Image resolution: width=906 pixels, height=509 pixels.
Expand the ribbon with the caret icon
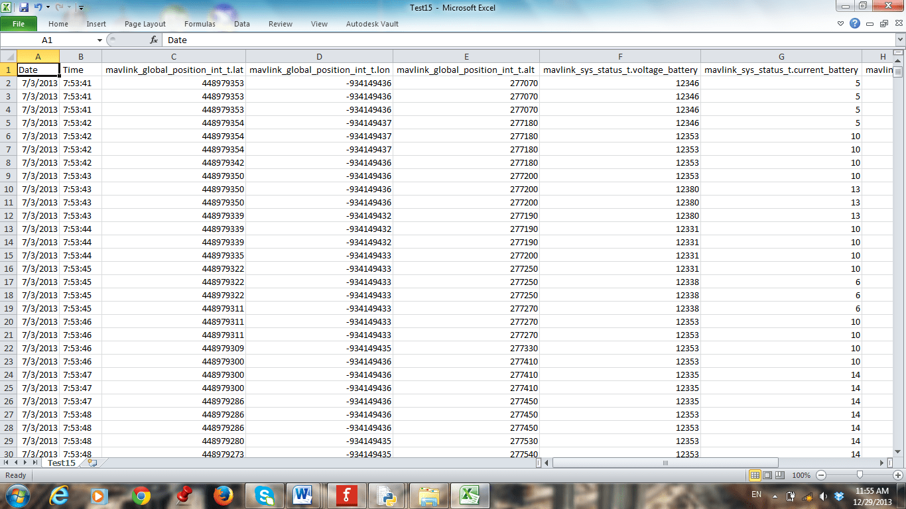click(841, 24)
